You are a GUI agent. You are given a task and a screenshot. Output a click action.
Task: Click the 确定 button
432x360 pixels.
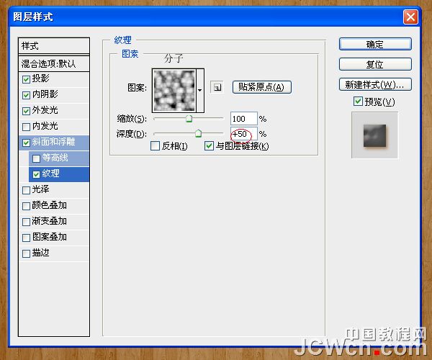(x=374, y=44)
